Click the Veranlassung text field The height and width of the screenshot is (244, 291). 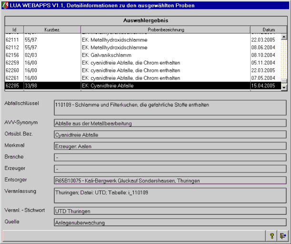point(170,195)
